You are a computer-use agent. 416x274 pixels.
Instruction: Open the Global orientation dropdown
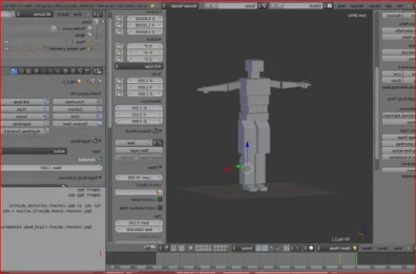click(243, 248)
